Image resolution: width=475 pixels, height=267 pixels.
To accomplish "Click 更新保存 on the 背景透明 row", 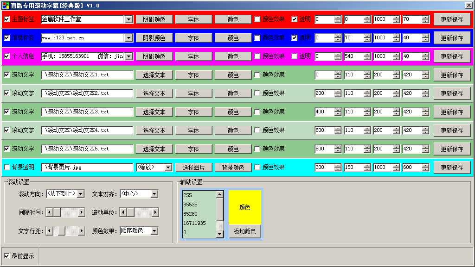I will coord(452,167).
